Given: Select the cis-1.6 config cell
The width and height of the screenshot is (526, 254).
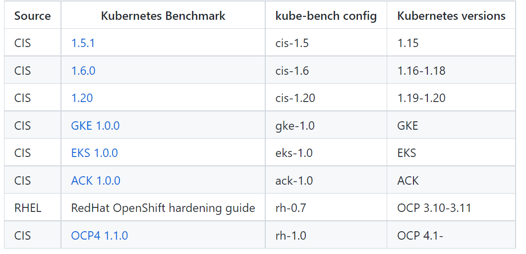Looking at the screenshot, I should [292, 71].
